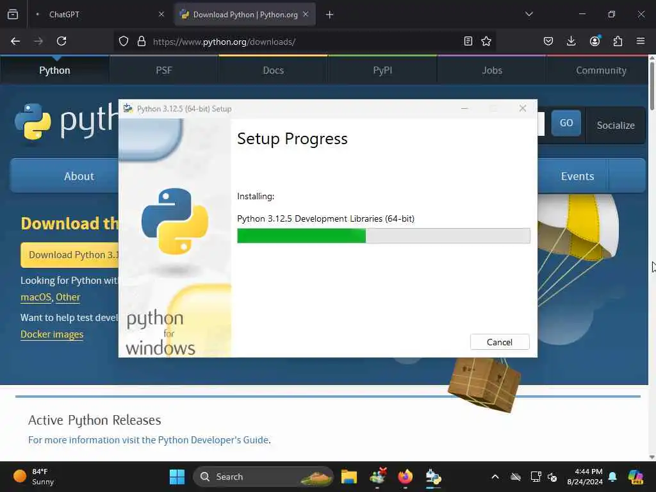656x492 pixels.
Task: Bookmark this page with the star icon
Action: (x=486, y=41)
